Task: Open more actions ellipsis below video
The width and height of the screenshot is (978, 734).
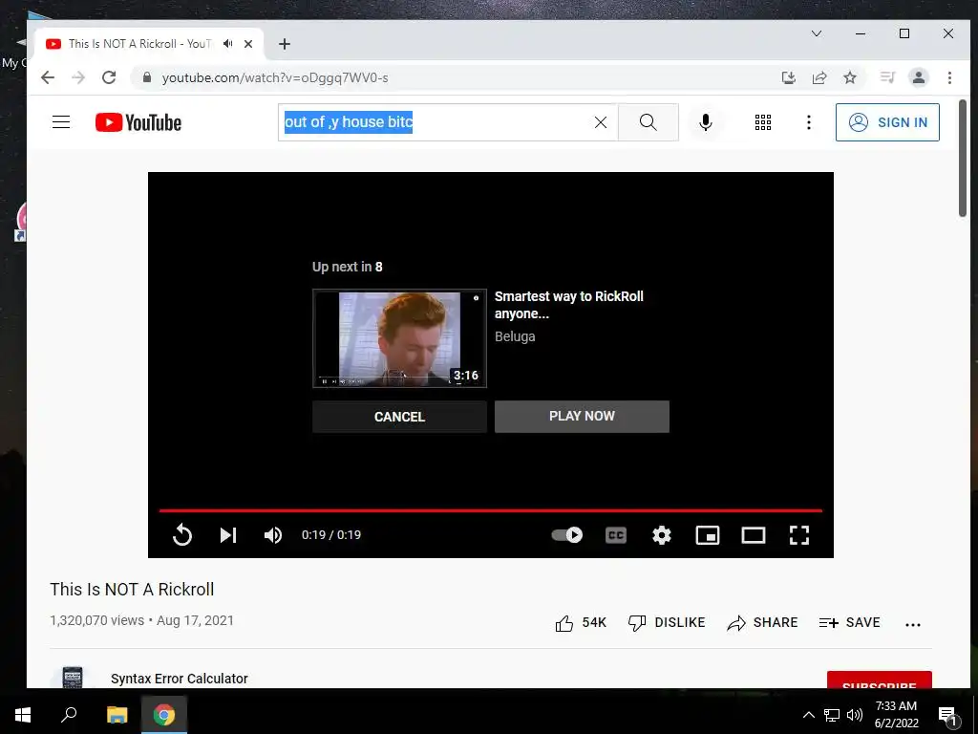Action: 912,624
